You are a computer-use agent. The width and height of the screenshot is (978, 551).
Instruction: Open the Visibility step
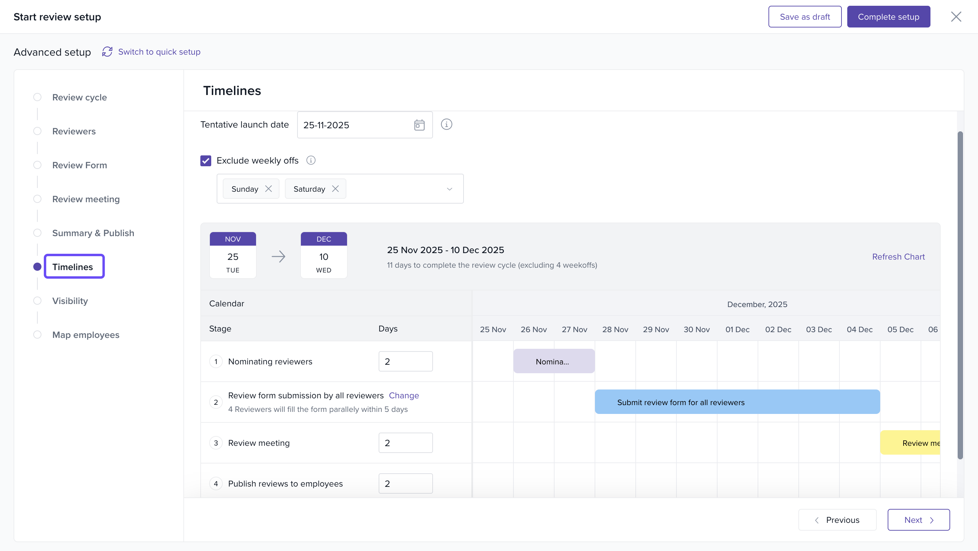coord(70,301)
